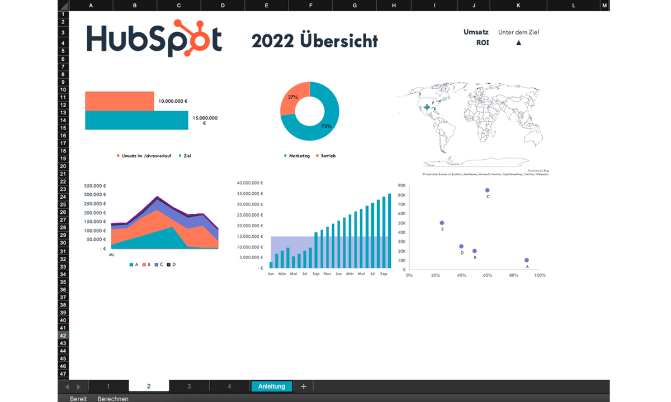Screen dimensions: 671x402
Task: Click the 40.000.000 € axis label
Action: pyautogui.click(x=250, y=183)
